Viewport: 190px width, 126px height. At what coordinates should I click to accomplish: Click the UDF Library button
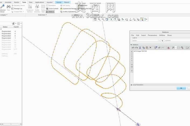pyautogui.click(x=65, y=5)
